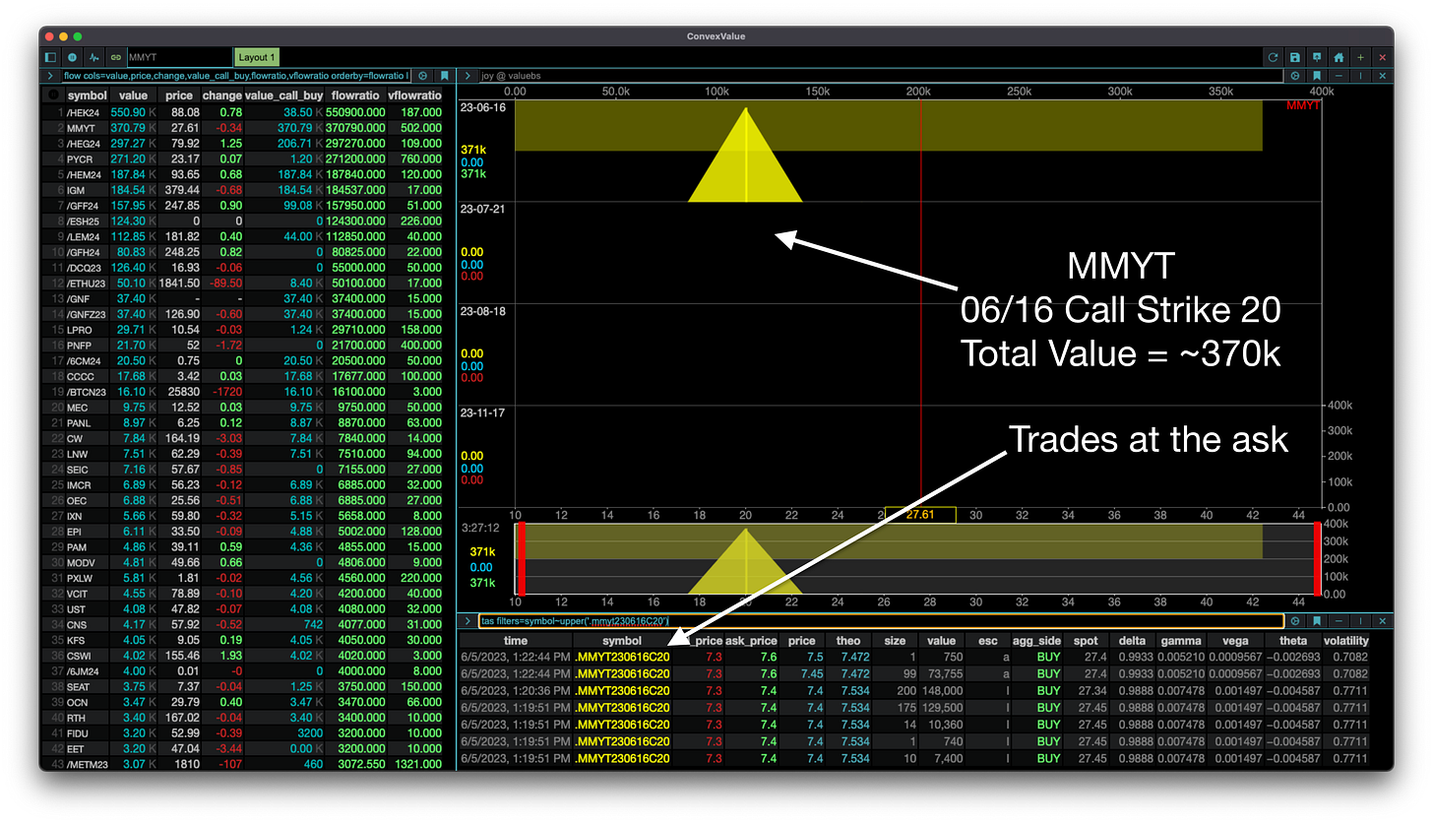Close the valuebs chart panel
Screen dimensions: 1433x823
click(1382, 75)
